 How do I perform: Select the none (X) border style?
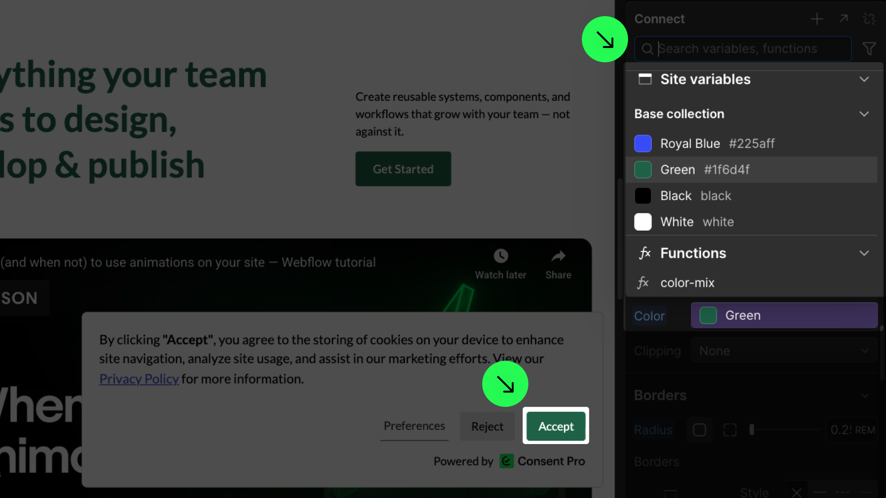pyautogui.click(x=796, y=492)
